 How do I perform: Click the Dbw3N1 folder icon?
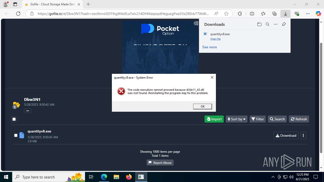[x=16, y=105]
